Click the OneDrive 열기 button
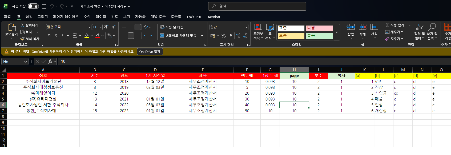Viewport: 451px width, 155px height. pyautogui.click(x=150, y=52)
